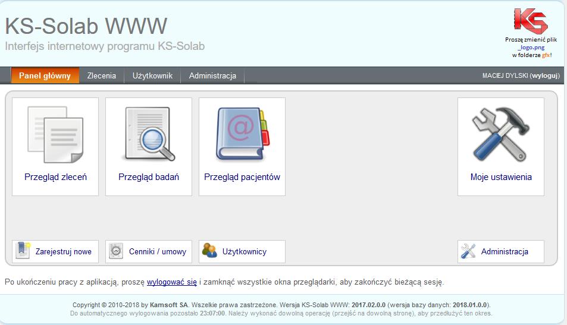Open the Przegląd zleceń documents icon
This screenshot has height=325, width=567.
55,134
